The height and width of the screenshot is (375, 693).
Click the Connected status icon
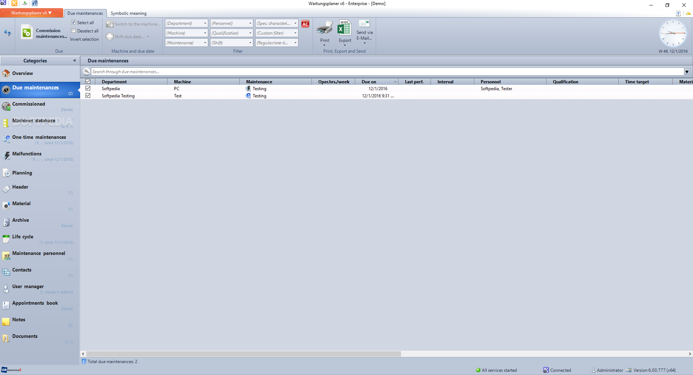pos(546,370)
